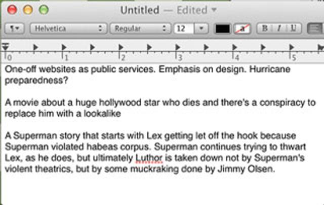This screenshot has width=324, height=205.
Task: Open the paragraph styles pilcrow menu
Action: (x=15, y=28)
